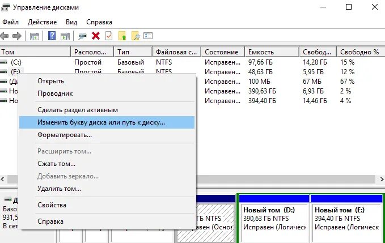The image size is (385, 243).
Task: Select Изменить букву диска или путь к диску
Action: pos(107,122)
